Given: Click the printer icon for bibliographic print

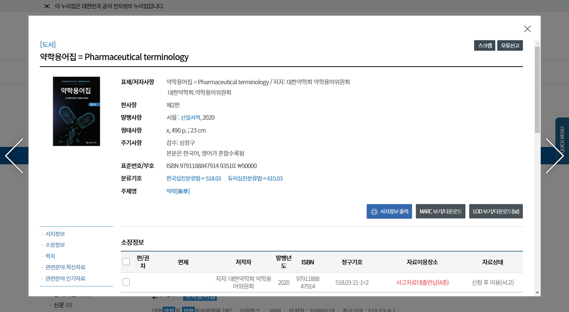Looking at the screenshot, I should click(x=374, y=212).
